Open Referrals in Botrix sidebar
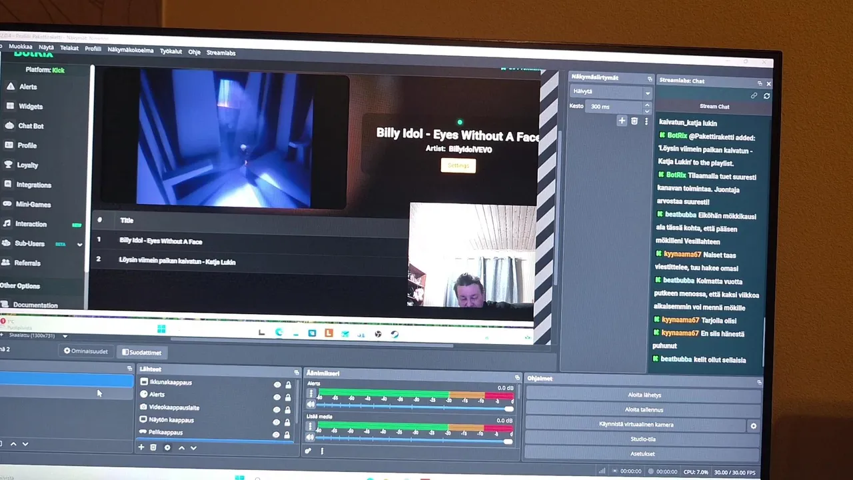The width and height of the screenshot is (853, 480). click(27, 263)
